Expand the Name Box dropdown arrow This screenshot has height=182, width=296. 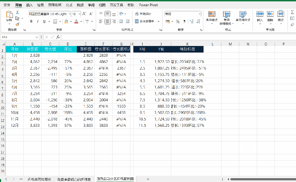pos(36,37)
